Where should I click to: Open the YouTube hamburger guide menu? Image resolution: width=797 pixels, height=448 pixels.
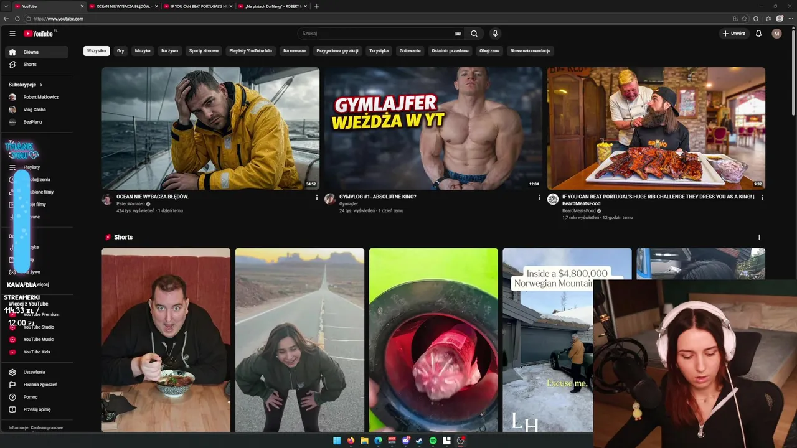pos(12,34)
